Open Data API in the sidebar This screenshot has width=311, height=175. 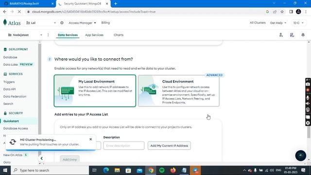click(x=9, y=89)
